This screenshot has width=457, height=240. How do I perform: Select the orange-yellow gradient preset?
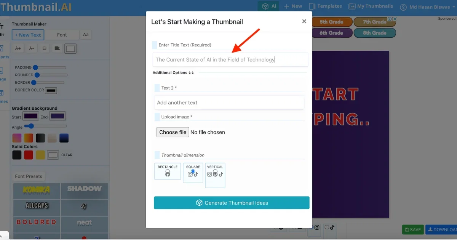tap(29, 138)
